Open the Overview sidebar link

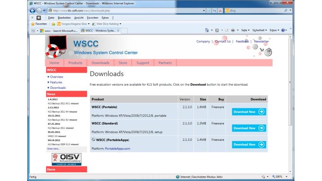point(57,77)
